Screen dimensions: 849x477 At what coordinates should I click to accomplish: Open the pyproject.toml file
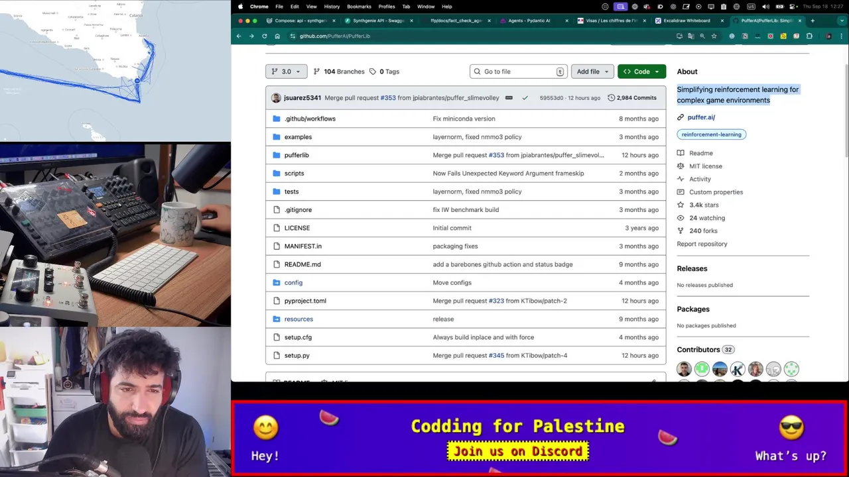point(305,301)
